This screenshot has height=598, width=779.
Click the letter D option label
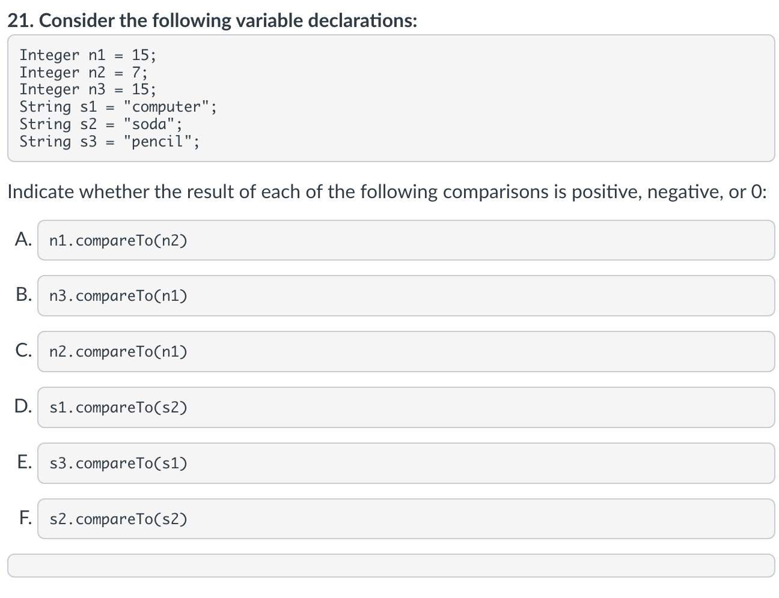[x=24, y=406]
